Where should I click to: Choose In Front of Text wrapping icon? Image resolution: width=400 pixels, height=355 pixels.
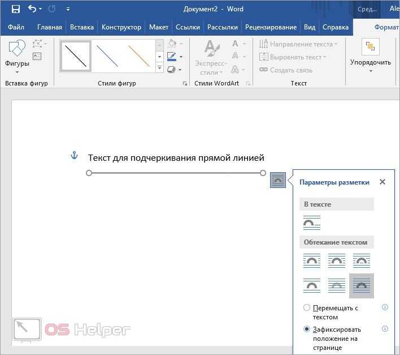361,285
